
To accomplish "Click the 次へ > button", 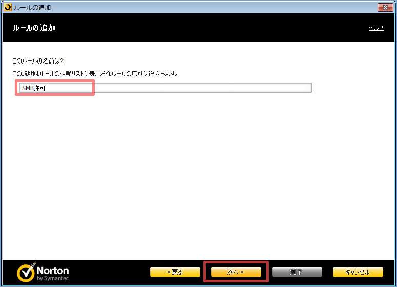I will [236, 272].
